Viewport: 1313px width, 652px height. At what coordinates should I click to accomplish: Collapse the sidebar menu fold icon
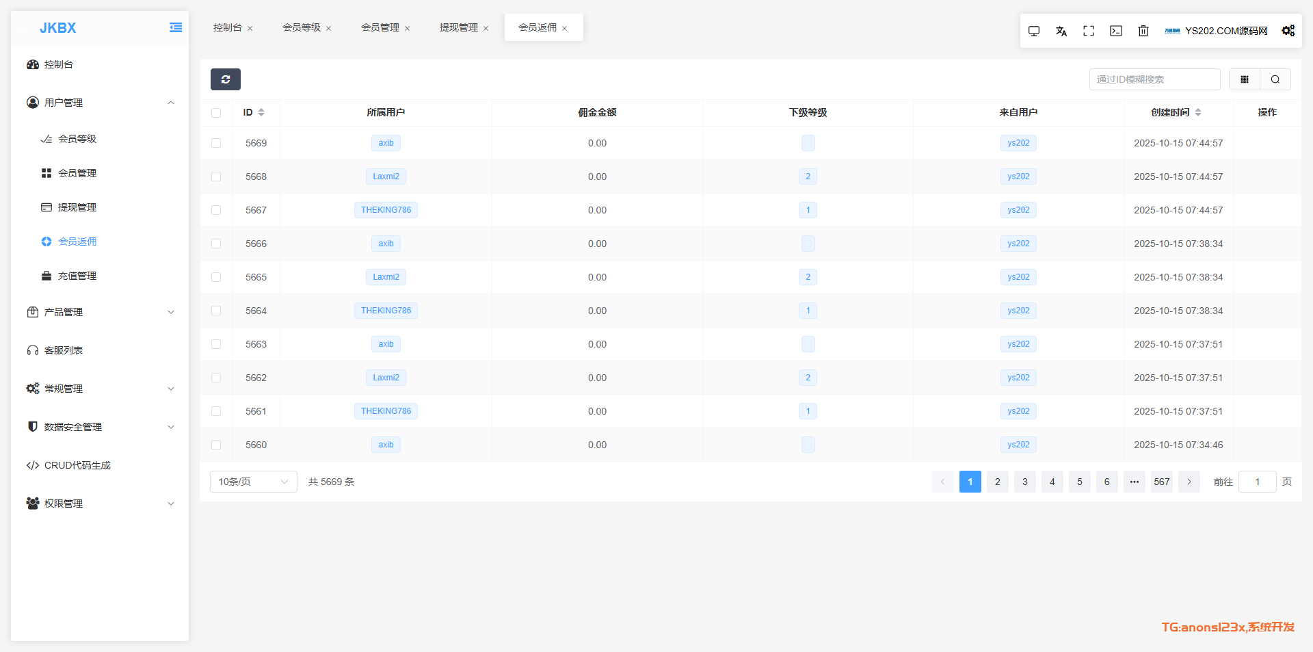(176, 28)
